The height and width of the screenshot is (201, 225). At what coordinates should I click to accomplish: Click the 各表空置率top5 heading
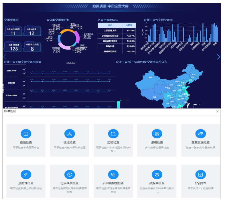coord(108,20)
